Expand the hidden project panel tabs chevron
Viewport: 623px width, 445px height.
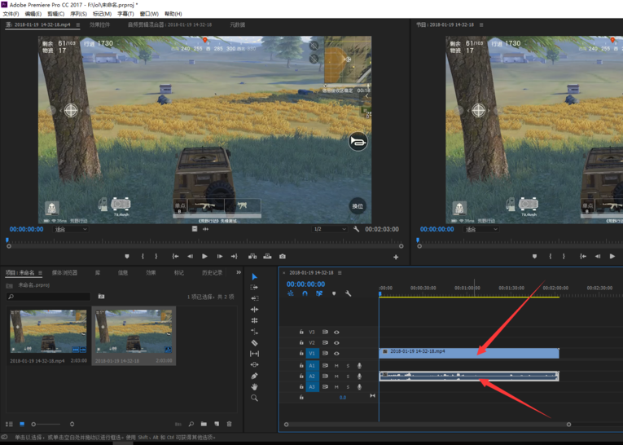click(239, 273)
